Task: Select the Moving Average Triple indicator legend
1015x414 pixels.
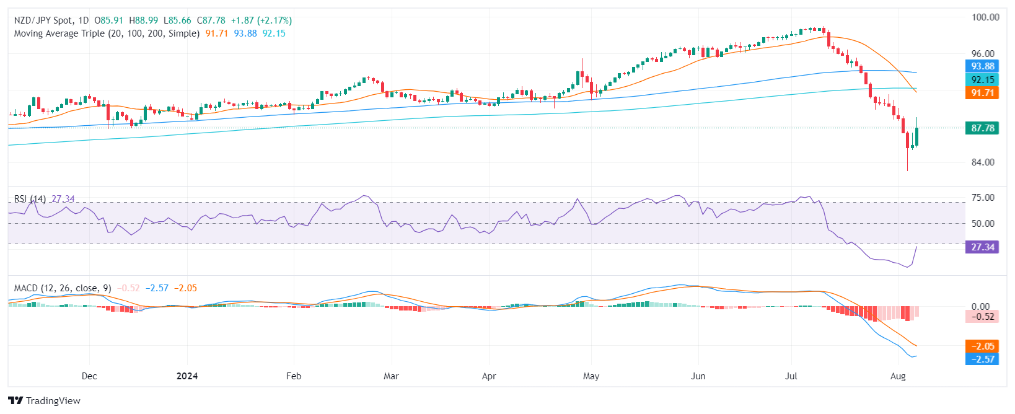Action: coord(107,33)
